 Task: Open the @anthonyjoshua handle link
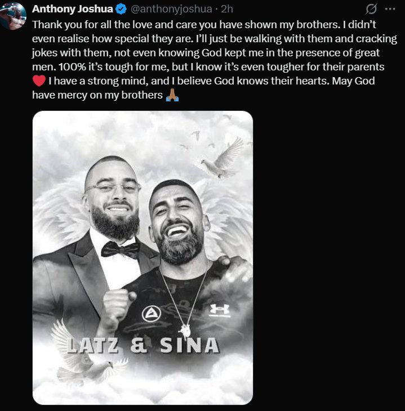click(172, 9)
